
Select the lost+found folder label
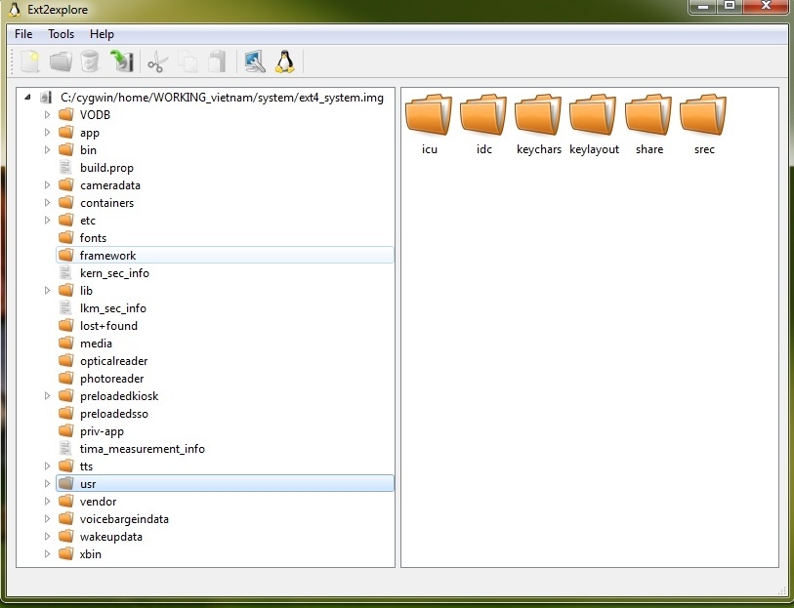pos(108,326)
